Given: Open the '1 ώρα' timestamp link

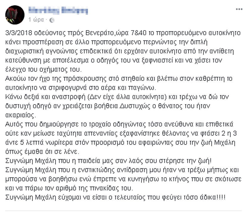Looking at the screenshot, I should click(x=36, y=20).
